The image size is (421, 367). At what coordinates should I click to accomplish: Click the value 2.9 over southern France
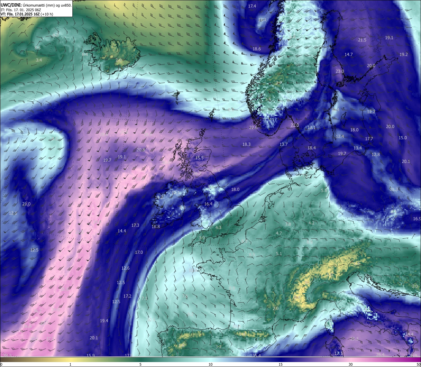(x=276, y=308)
